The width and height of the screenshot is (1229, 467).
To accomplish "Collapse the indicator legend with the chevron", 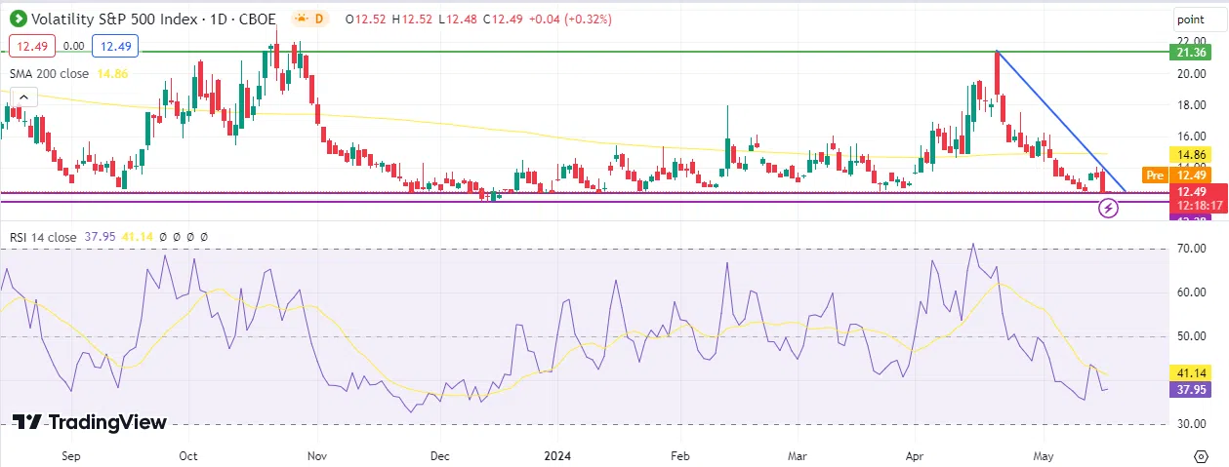I will (24, 97).
